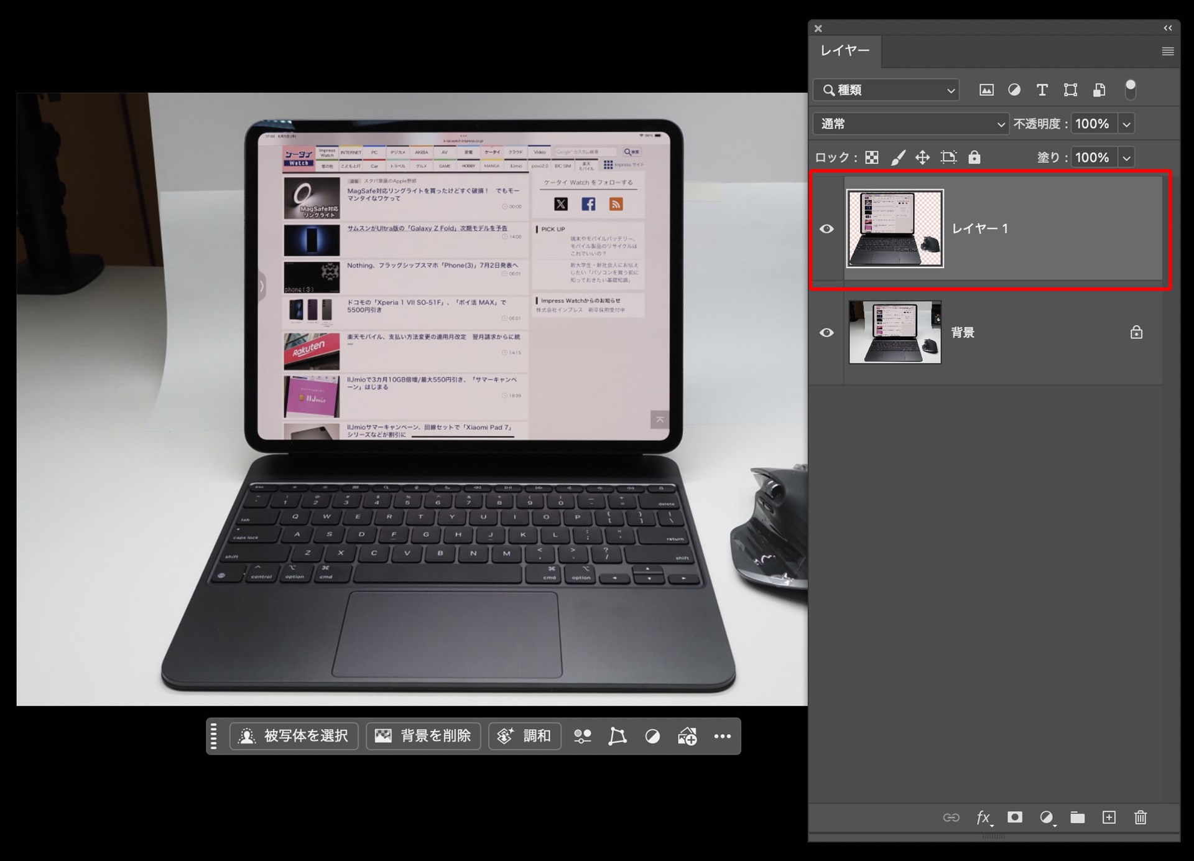Delete the layer with the trash icon
Viewport: 1194px width, 861px height.
1141,817
